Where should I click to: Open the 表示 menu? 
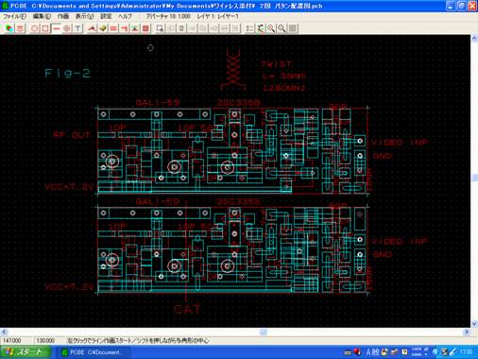[x=85, y=16]
